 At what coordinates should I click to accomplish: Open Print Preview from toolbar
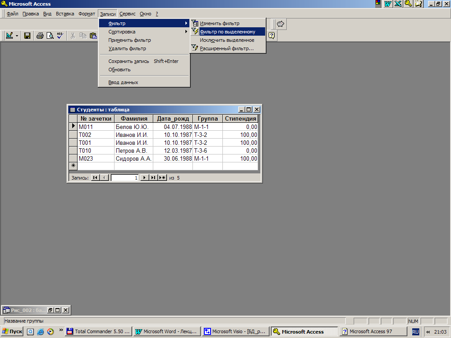[x=50, y=36]
